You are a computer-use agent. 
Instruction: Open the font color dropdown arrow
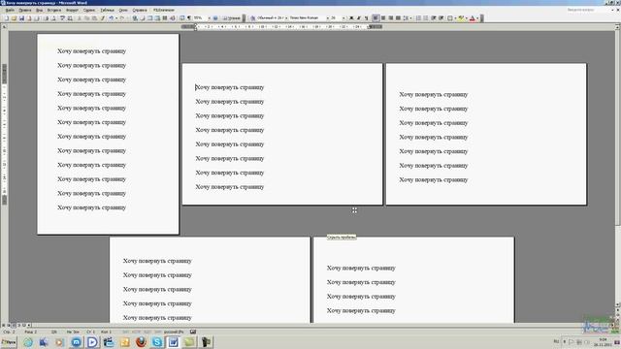coord(477,18)
